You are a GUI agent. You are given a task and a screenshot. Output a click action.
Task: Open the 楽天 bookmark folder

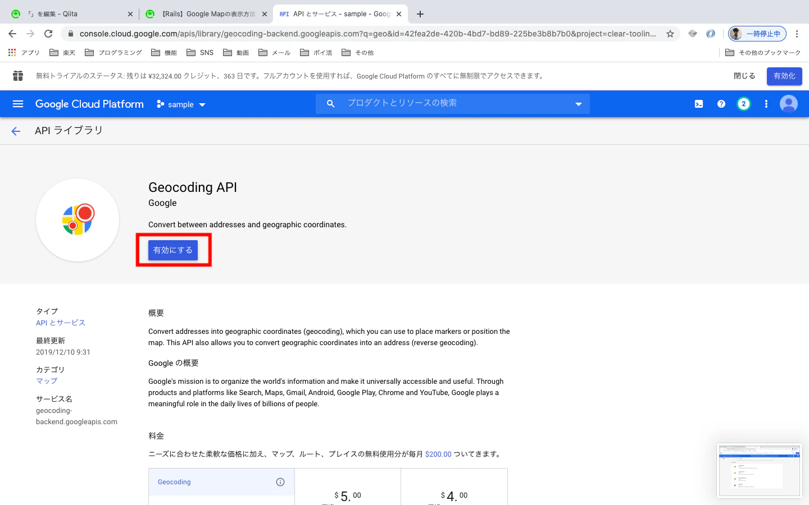pyautogui.click(x=62, y=53)
